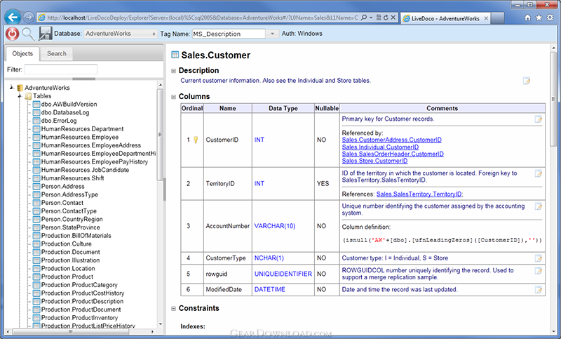Select Person.StateProvince in tree
This screenshot has height=339, width=561.
coord(71,227)
